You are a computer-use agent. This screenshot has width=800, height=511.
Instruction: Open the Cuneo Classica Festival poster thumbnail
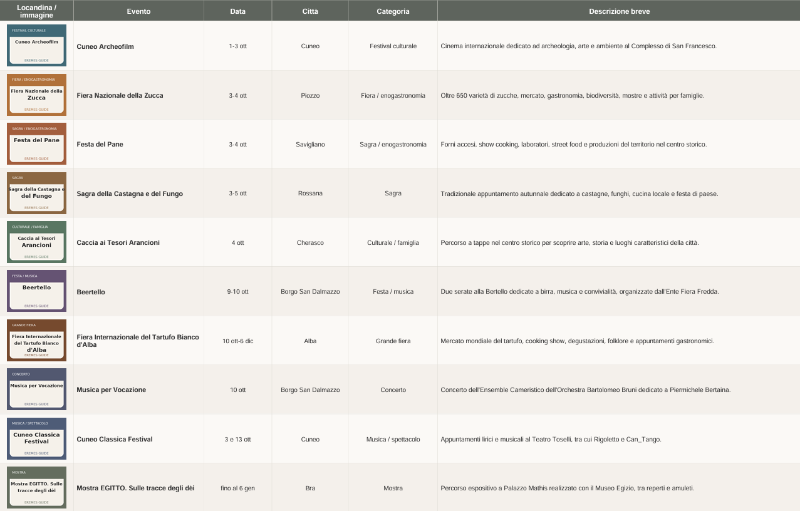pos(36,438)
